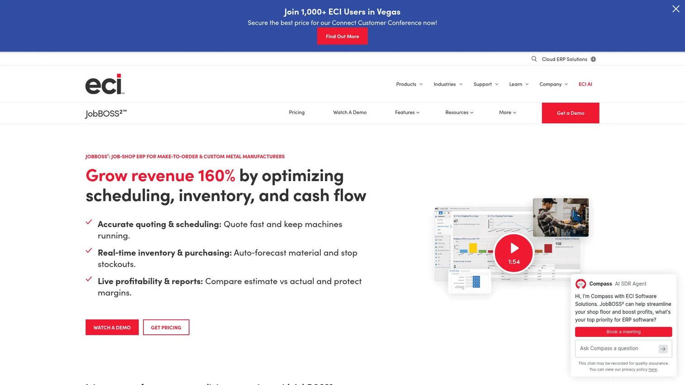
Task: Send question with the arrow icon
Action: coord(663,349)
